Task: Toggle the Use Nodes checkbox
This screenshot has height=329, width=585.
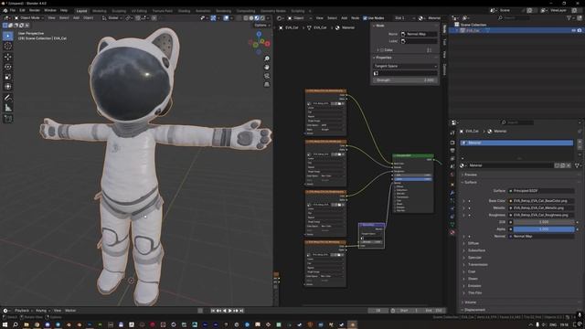Action: (x=365, y=18)
